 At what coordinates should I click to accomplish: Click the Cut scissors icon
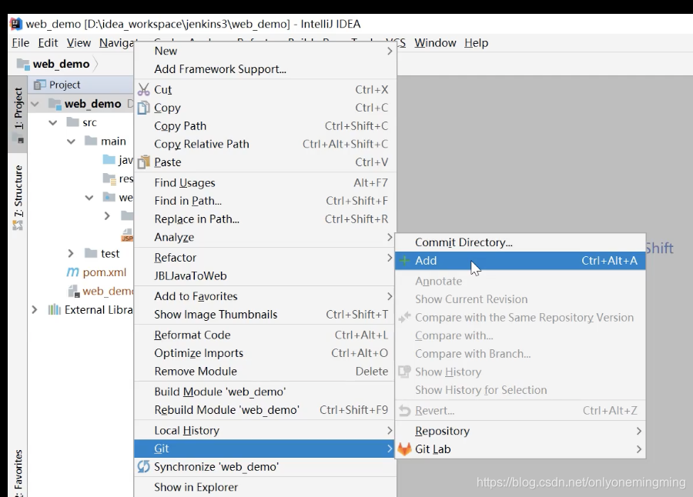pos(144,90)
